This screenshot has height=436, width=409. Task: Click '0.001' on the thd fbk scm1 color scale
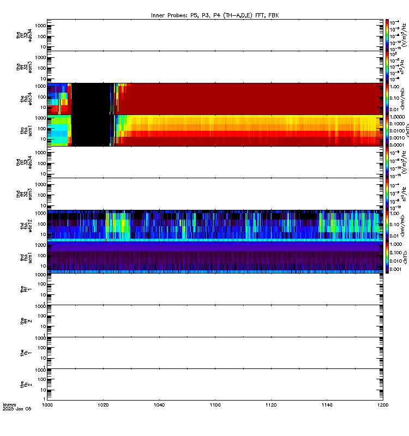point(396,269)
